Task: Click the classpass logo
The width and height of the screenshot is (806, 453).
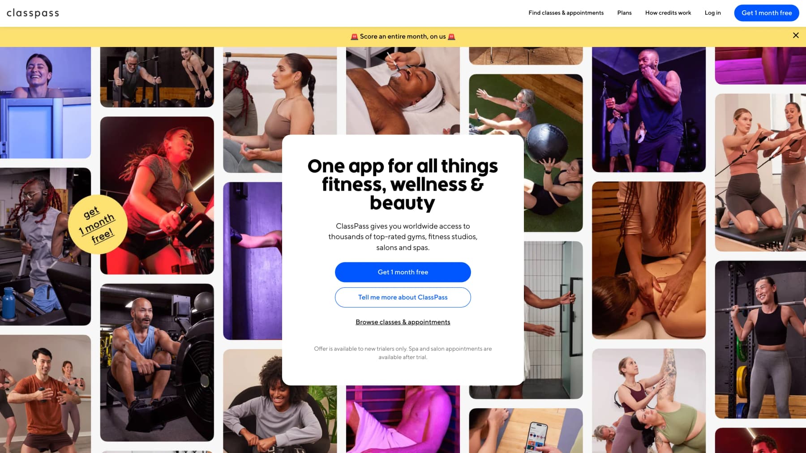Action: tap(33, 13)
